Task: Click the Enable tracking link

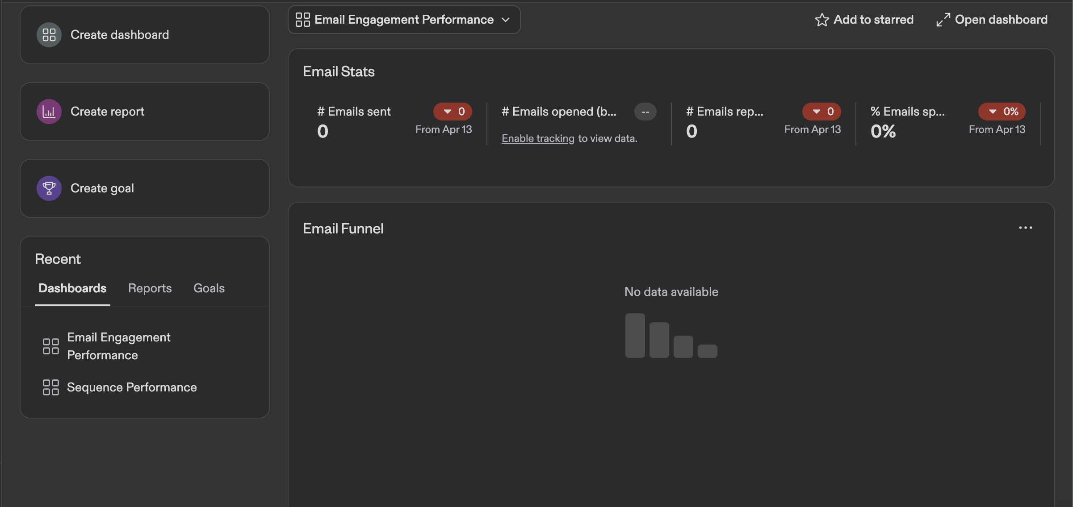Action: point(537,138)
